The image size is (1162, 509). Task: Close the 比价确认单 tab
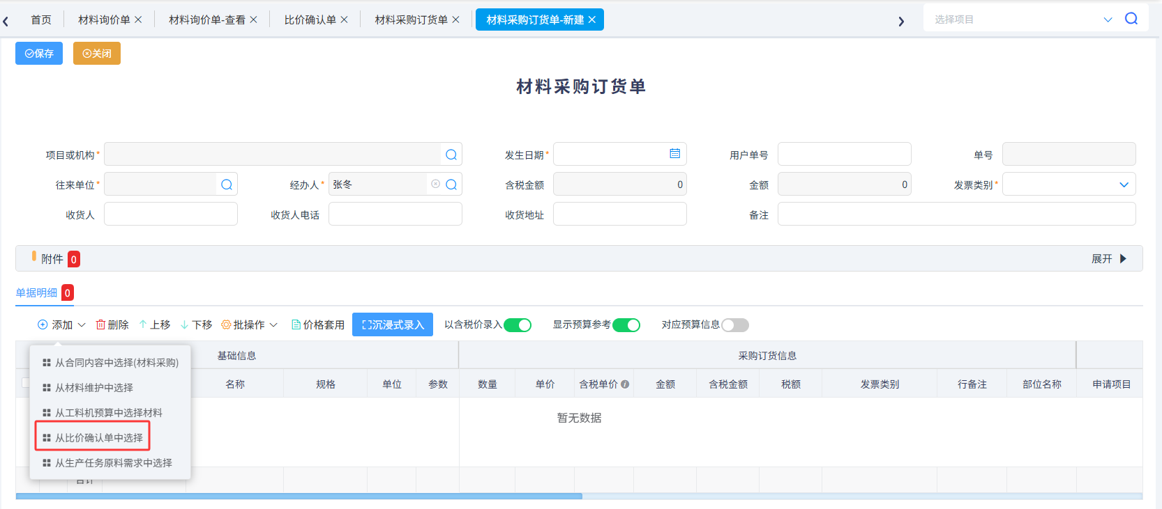(x=344, y=19)
